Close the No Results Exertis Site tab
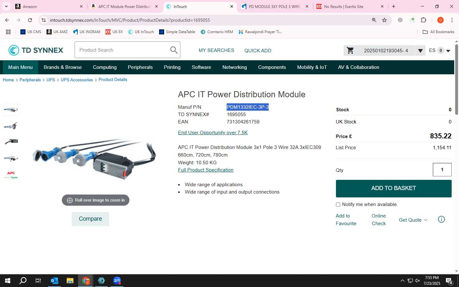Viewport: 459px width, 287px height. [382, 6]
